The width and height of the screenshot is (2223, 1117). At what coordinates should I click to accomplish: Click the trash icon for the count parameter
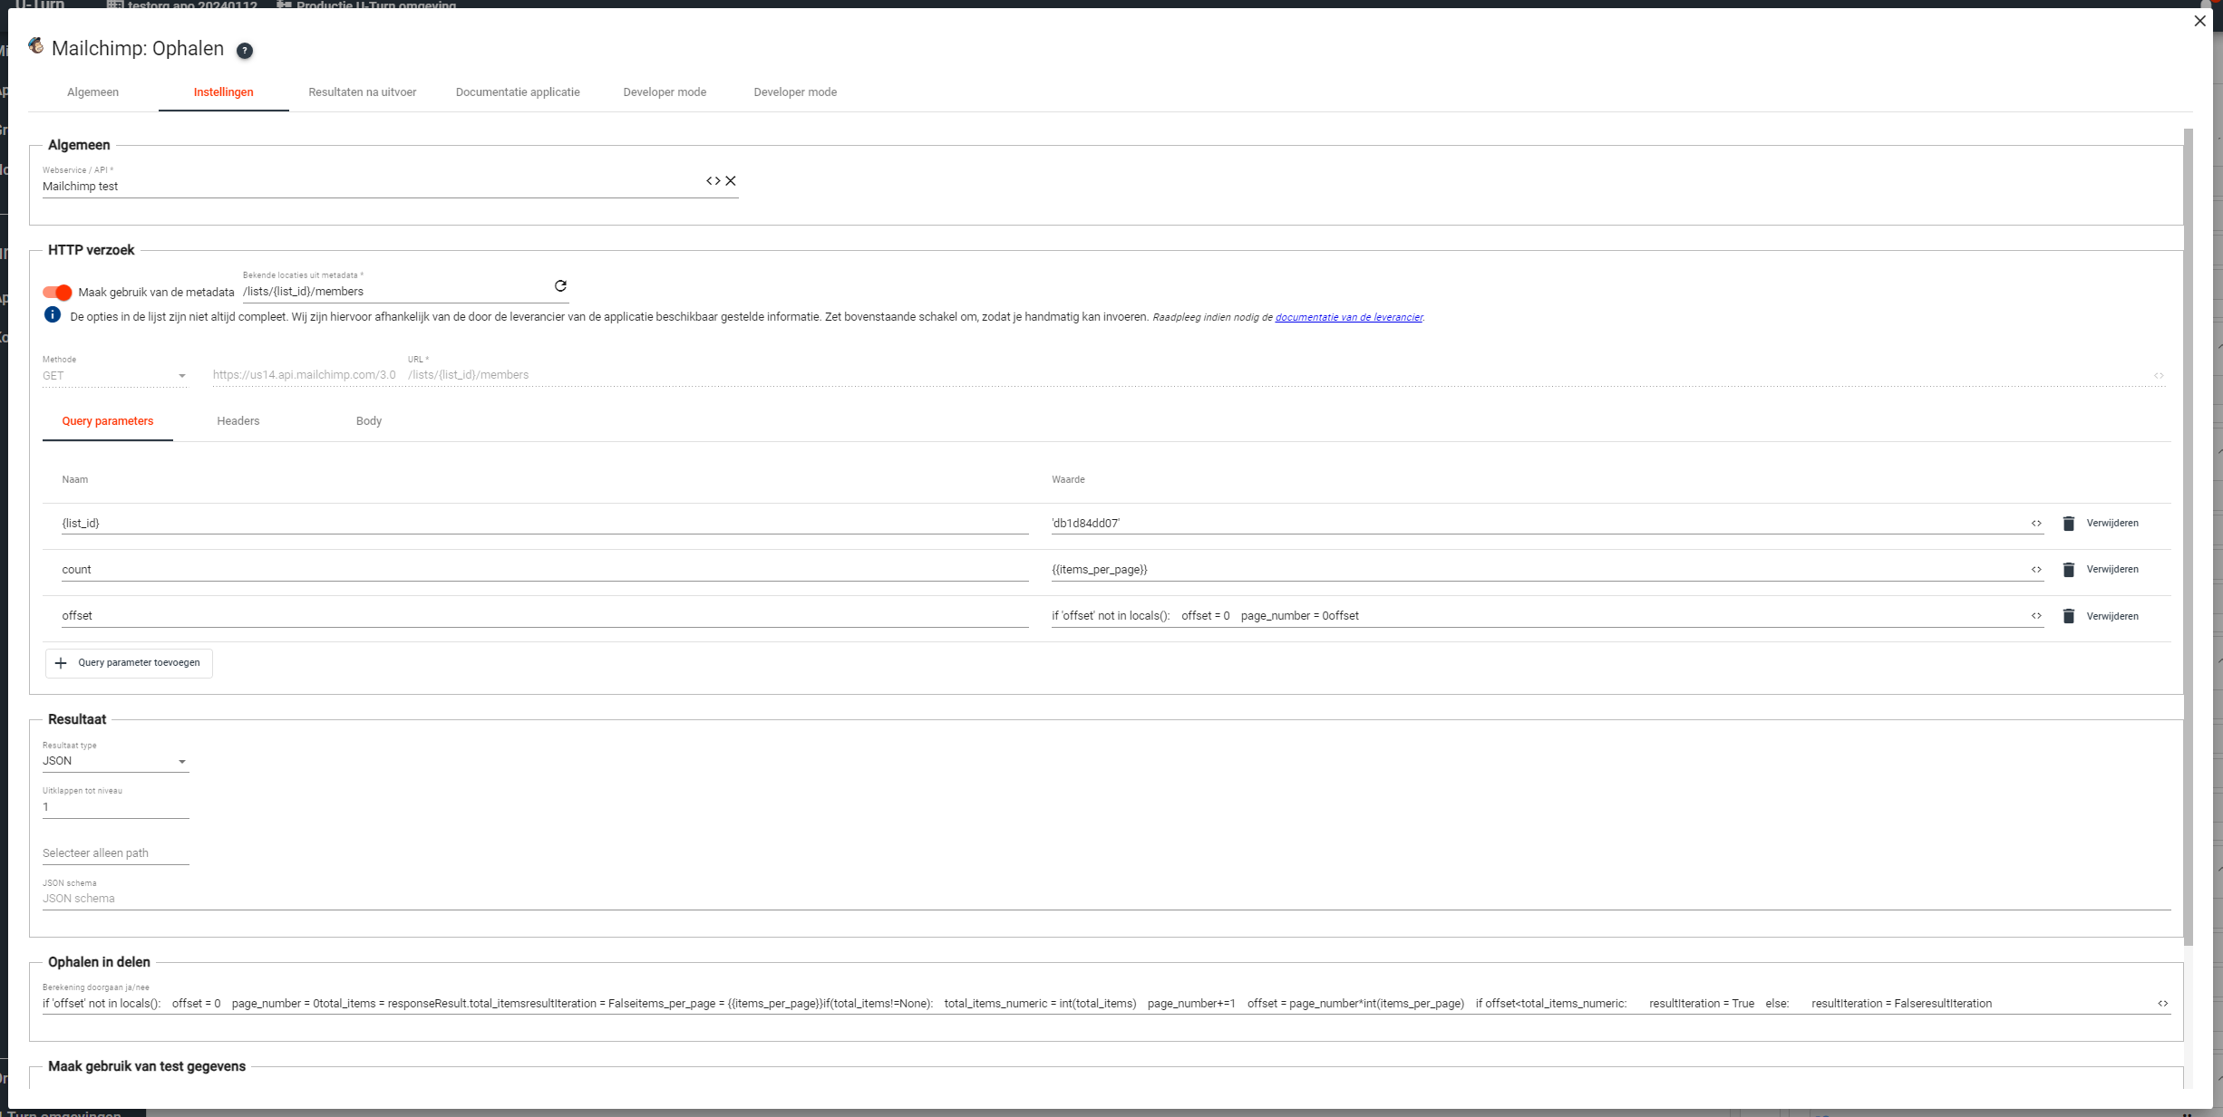(2069, 570)
